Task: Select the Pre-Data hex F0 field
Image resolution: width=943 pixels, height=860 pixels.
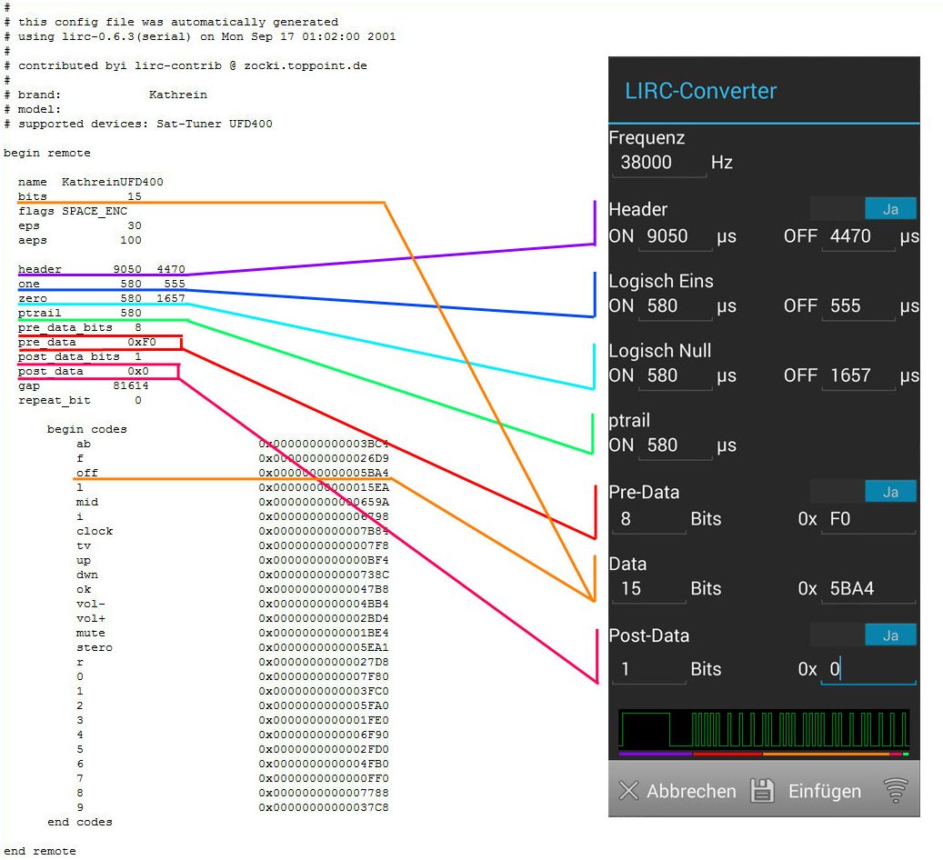Action: (x=868, y=519)
